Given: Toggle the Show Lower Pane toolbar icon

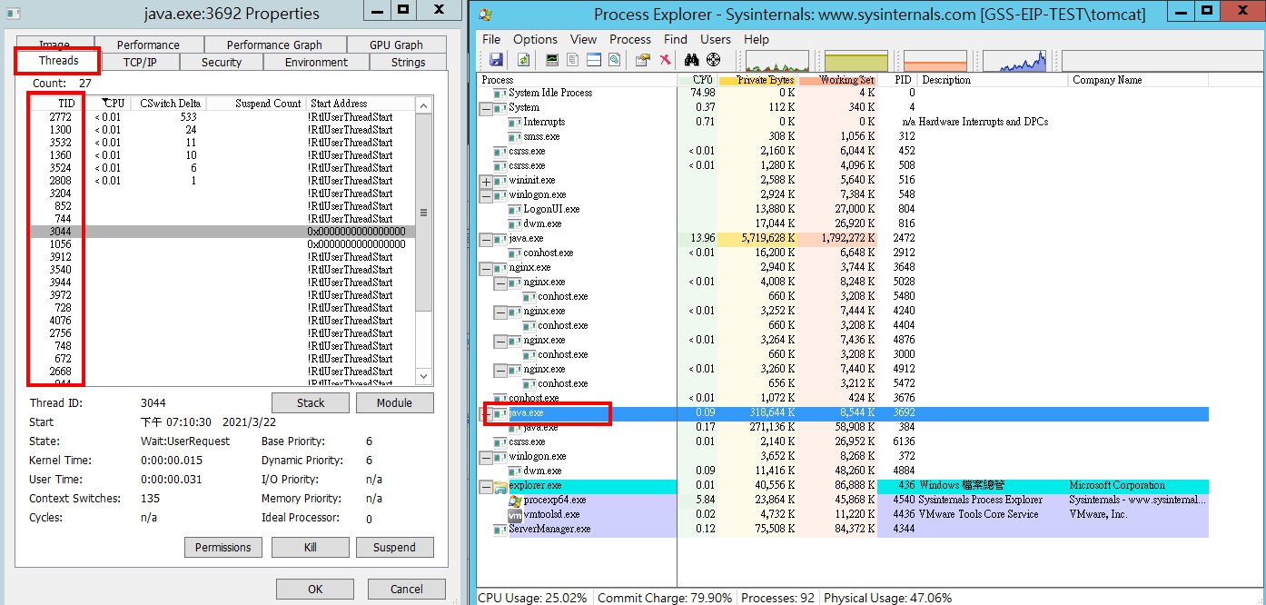Looking at the screenshot, I should 594,60.
